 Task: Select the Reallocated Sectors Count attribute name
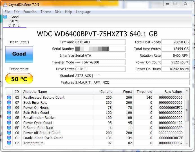44,97
